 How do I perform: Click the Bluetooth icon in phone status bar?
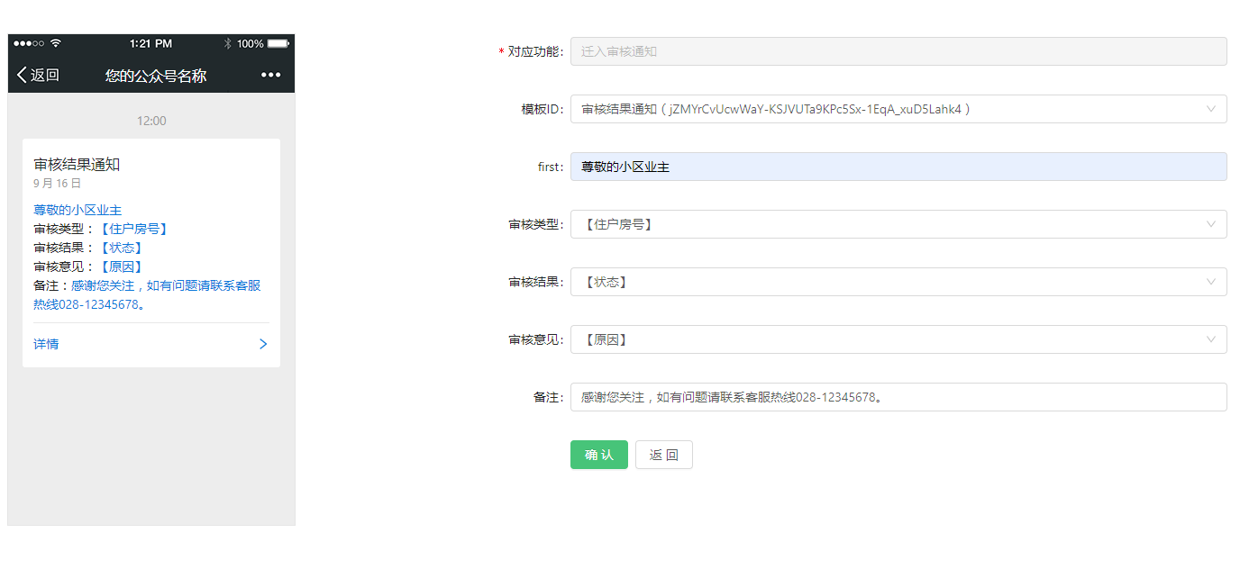click(228, 43)
